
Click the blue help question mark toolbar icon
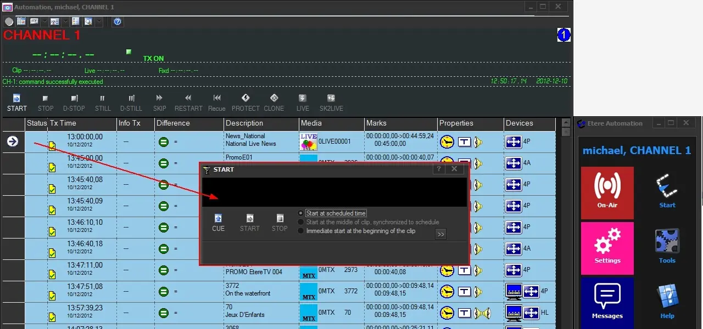tap(118, 22)
